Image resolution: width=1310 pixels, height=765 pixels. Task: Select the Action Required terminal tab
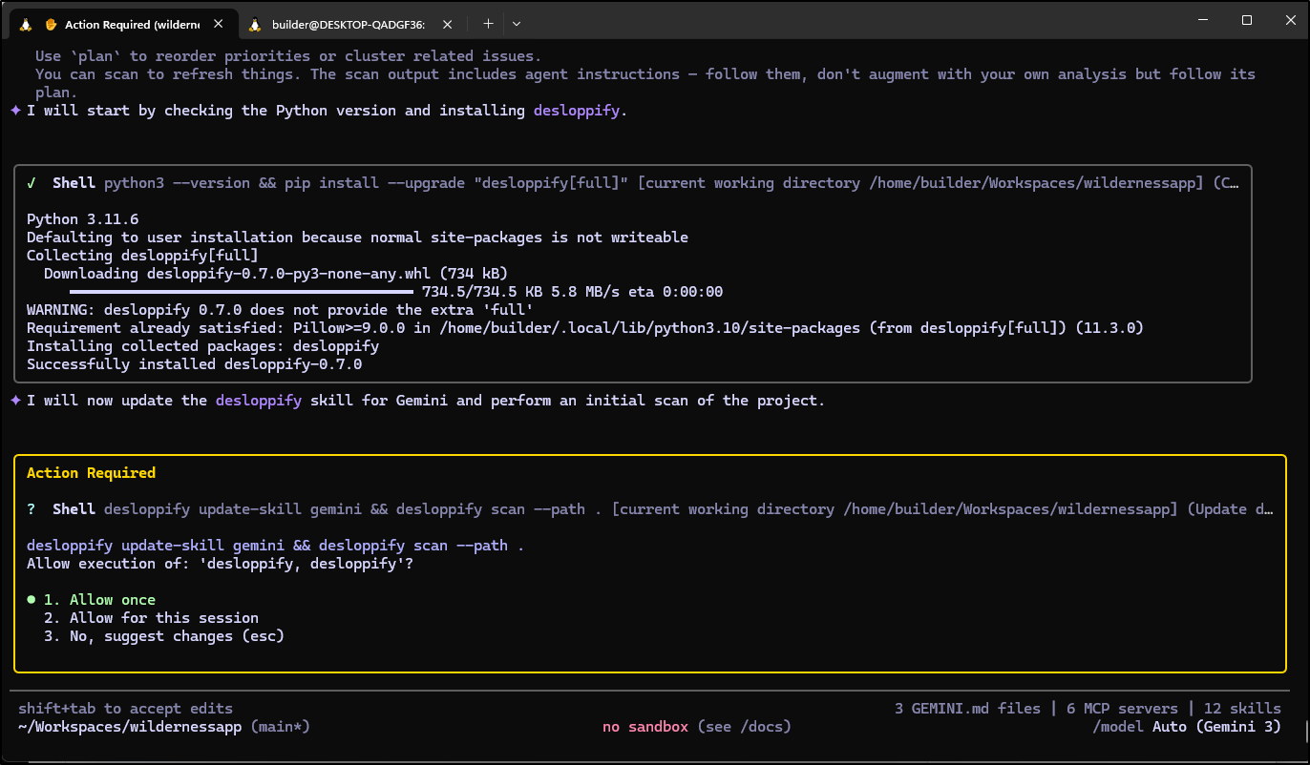(132, 23)
